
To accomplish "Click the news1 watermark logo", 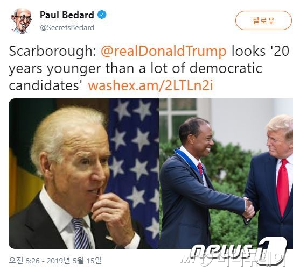I will tap(238, 251).
